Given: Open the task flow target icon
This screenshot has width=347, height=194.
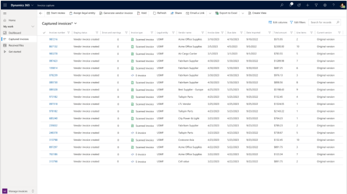Looking at the screenshot, I should (299, 5).
